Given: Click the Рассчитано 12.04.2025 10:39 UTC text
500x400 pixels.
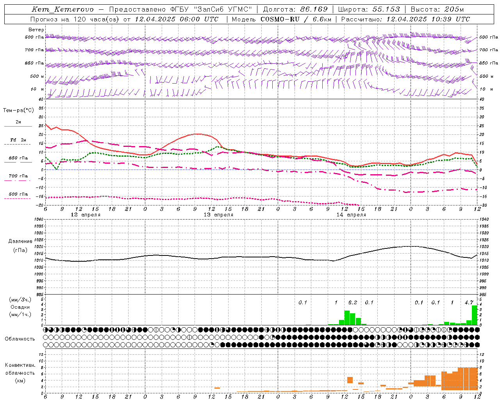Looking at the screenshot, I should coord(405,19).
